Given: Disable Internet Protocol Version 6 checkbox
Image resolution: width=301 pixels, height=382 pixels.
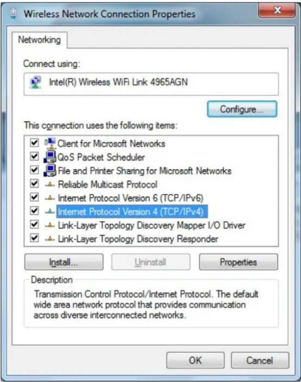Looking at the screenshot, I should 34,197.
